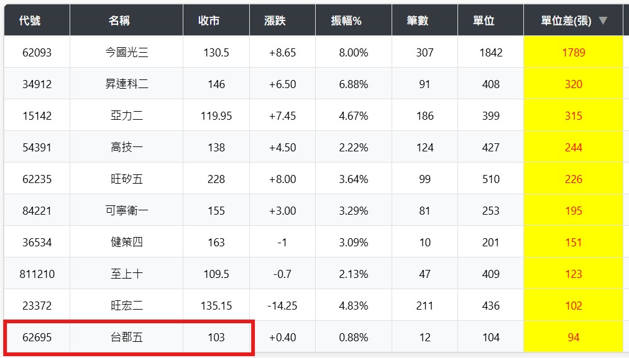Select the 今國光三 name cell
629x358 pixels.
pos(127,53)
